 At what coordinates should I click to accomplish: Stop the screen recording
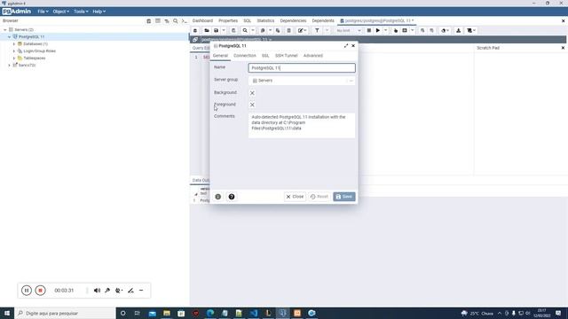[x=40, y=291]
